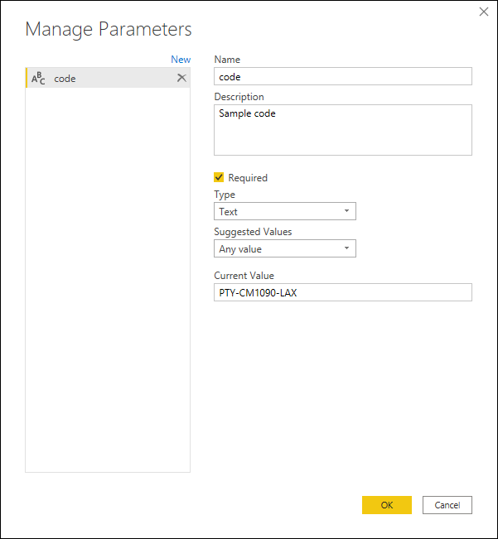Click the ABC text-type icon beside code
Image resolution: width=498 pixels, height=539 pixels.
38,78
